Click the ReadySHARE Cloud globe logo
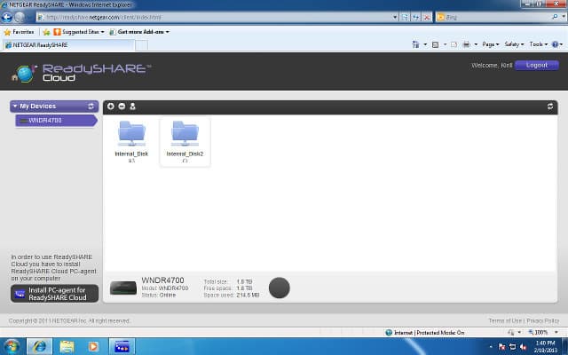Screen dimensions: 568x355 24,74
